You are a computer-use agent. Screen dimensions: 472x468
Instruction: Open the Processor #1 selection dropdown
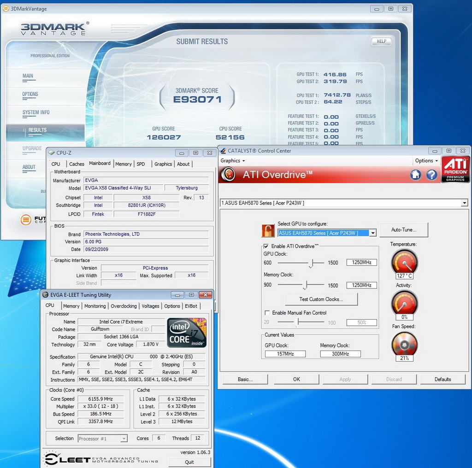point(124,439)
